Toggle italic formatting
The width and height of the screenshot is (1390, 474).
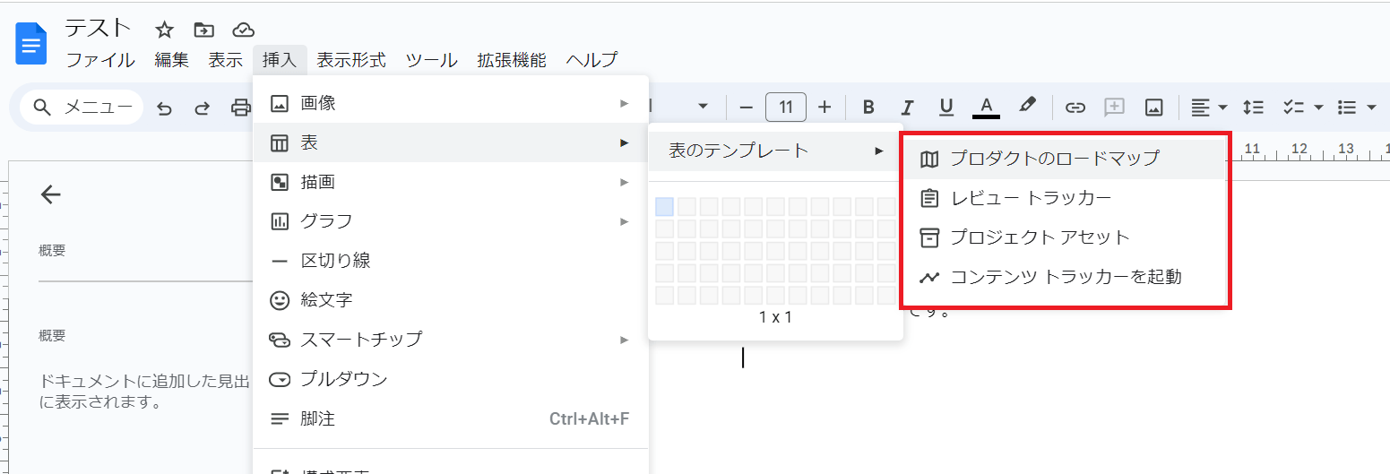pyautogui.click(x=907, y=108)
